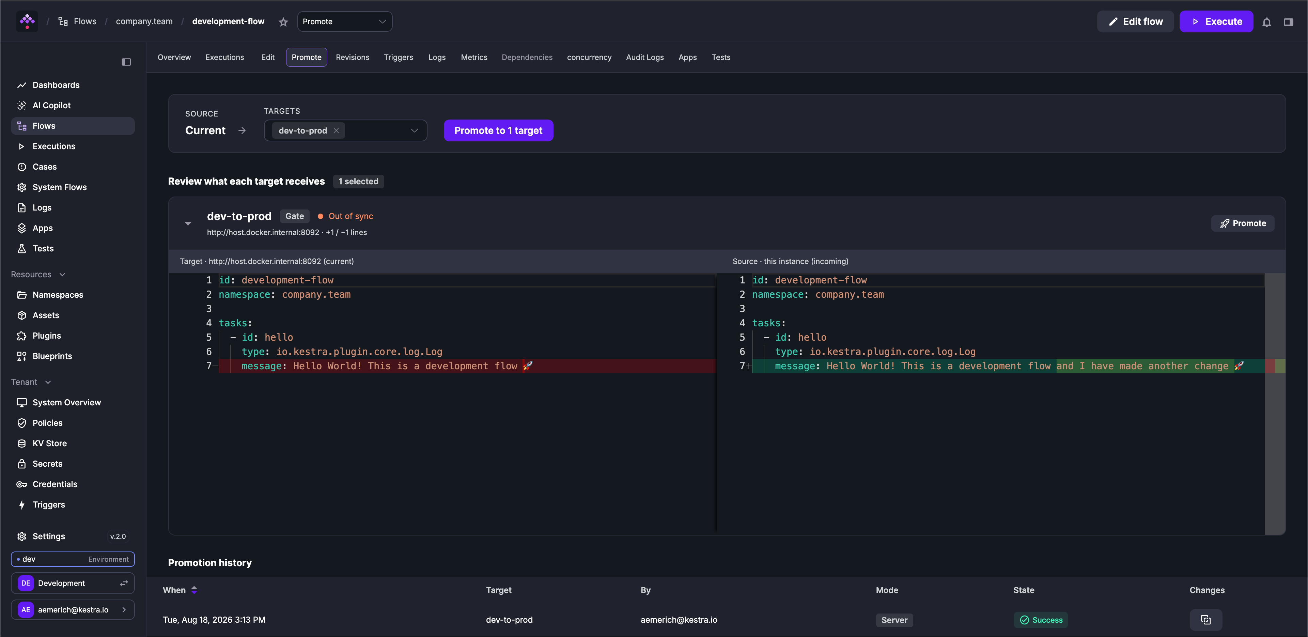Switch to the Edit tab
The image size is (1308, 637).
click(268, 58)
